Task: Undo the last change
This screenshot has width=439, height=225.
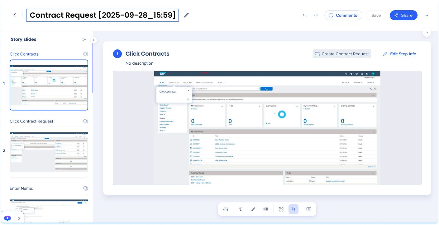Action: coord(304,15)
